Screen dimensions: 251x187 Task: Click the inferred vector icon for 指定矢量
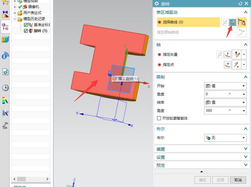(237, 55)
